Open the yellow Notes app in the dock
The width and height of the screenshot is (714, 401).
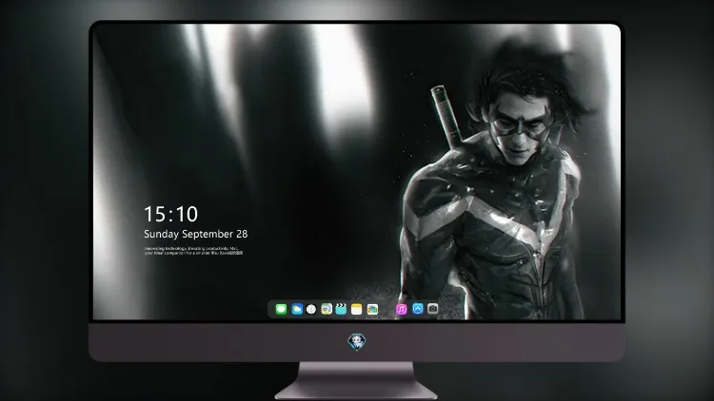pos(357,309)
